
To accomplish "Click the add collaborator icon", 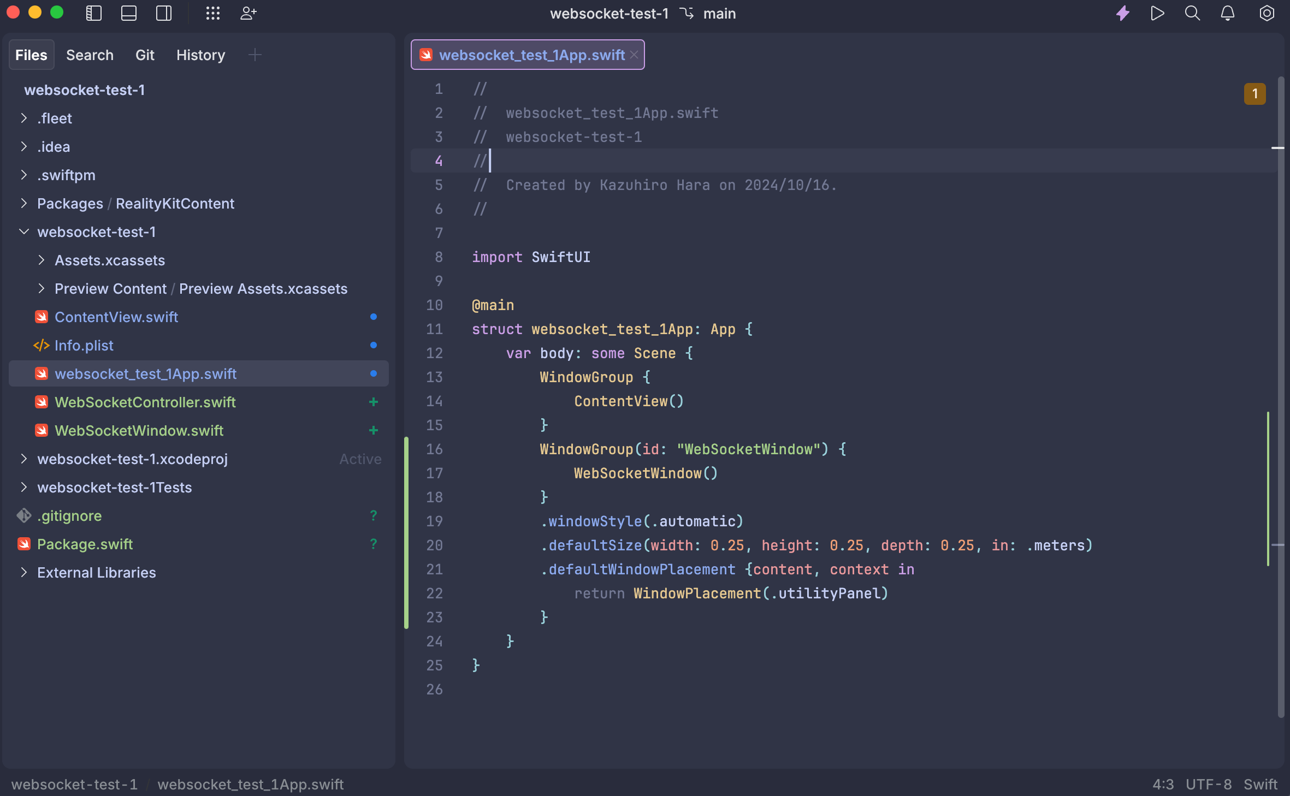I will [x=248, y=14].
